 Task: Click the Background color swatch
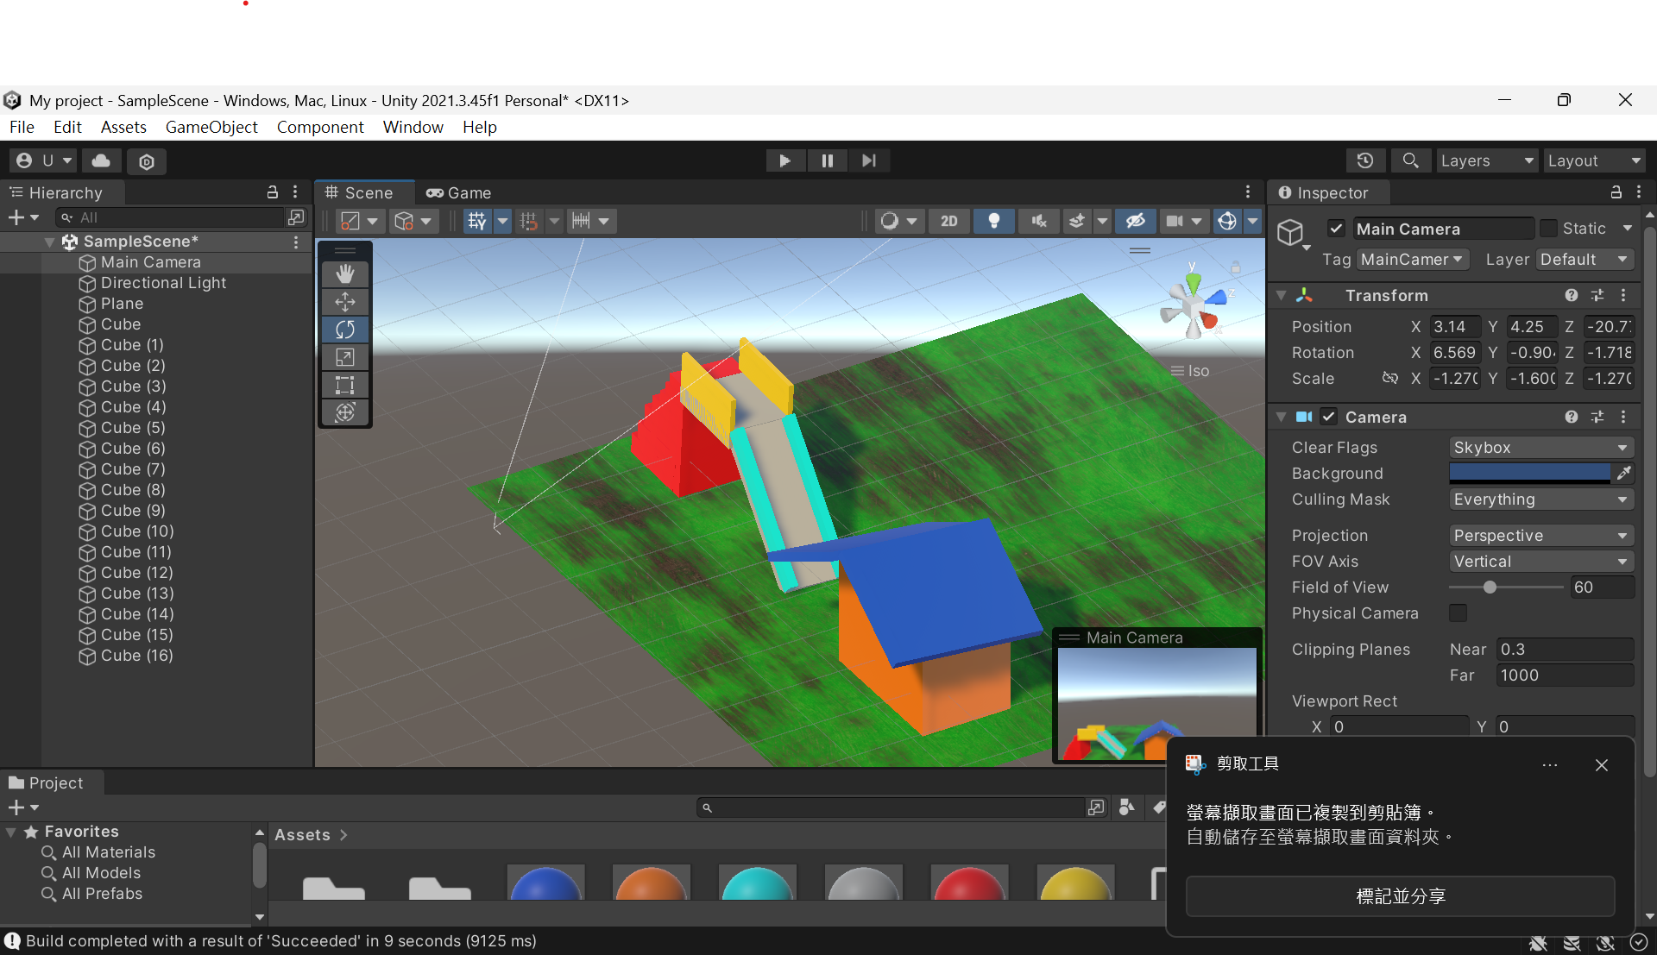(x=1529, y=473)
